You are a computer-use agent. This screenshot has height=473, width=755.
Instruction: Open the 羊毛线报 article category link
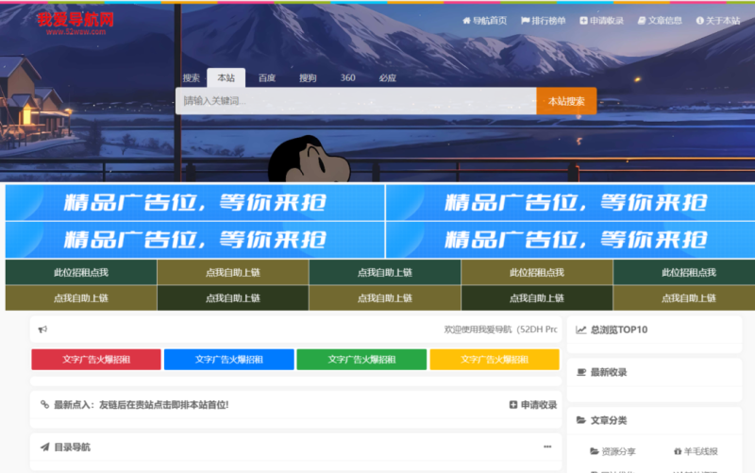click(696, 451)
